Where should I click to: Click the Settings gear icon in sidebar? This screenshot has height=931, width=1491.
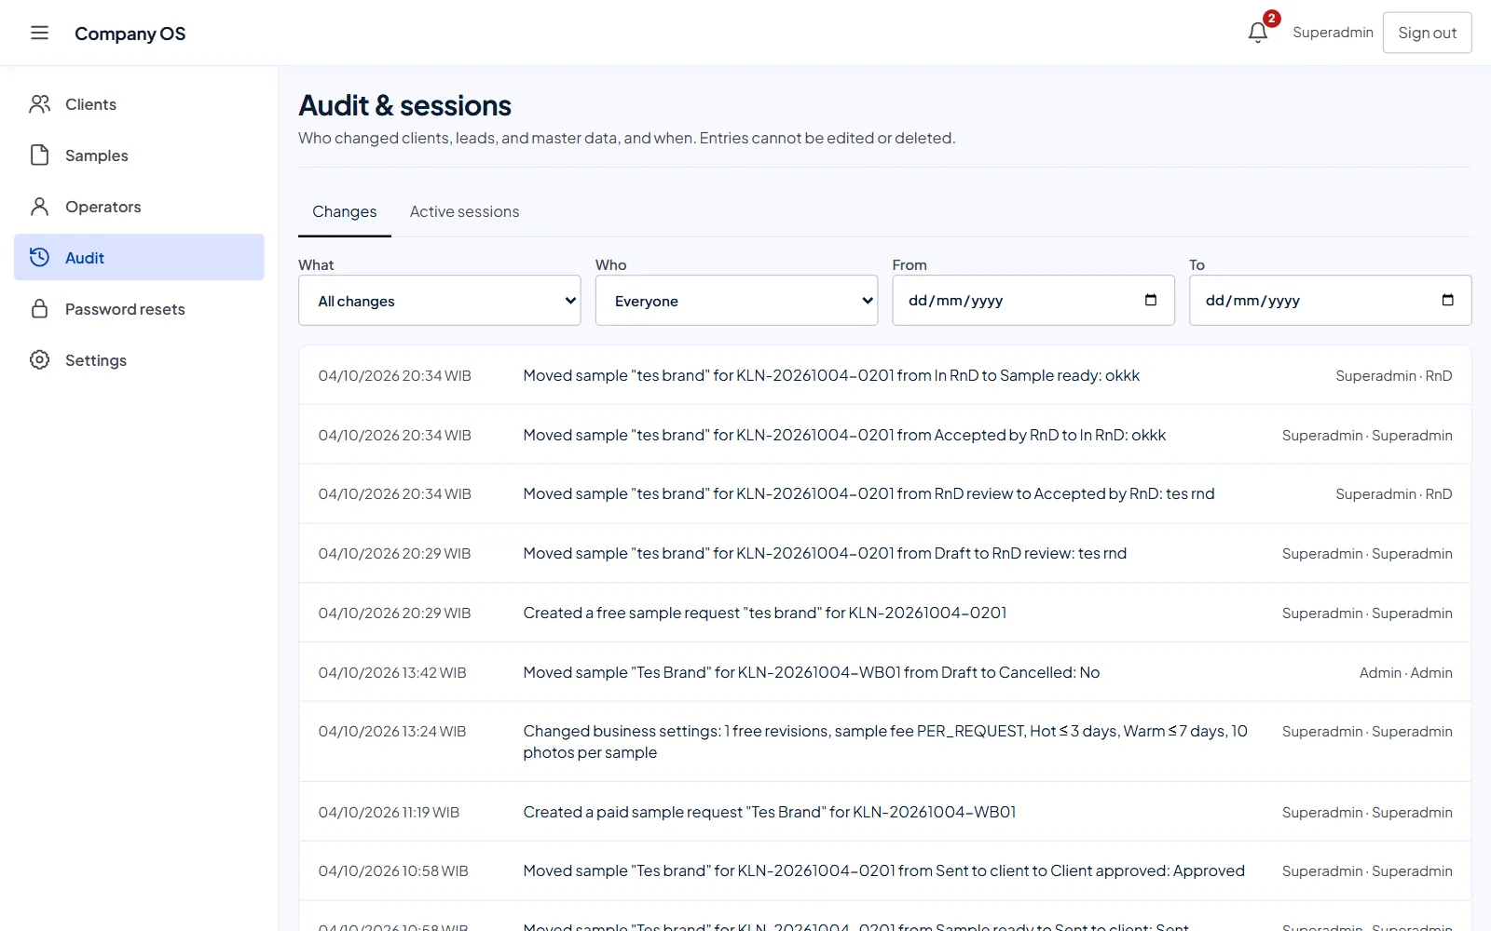tap(39, 359)
